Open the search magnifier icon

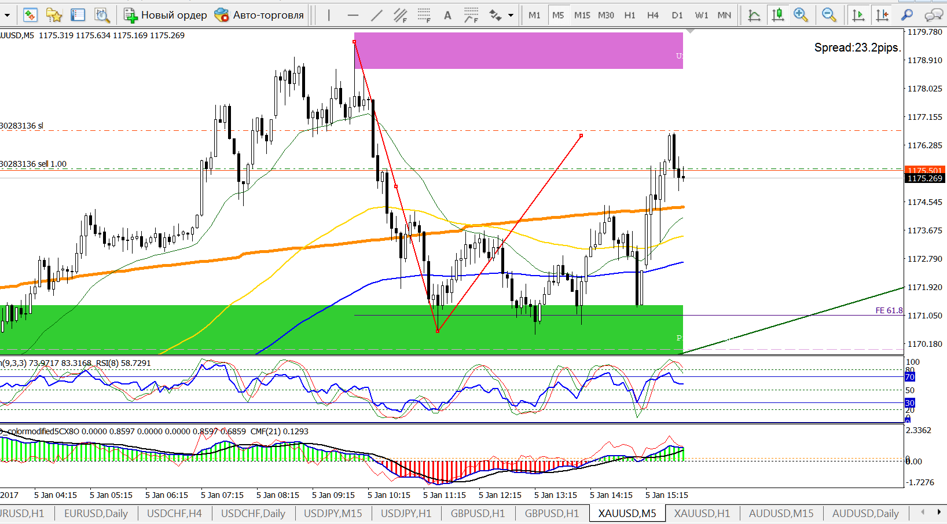tap(907, 16)
